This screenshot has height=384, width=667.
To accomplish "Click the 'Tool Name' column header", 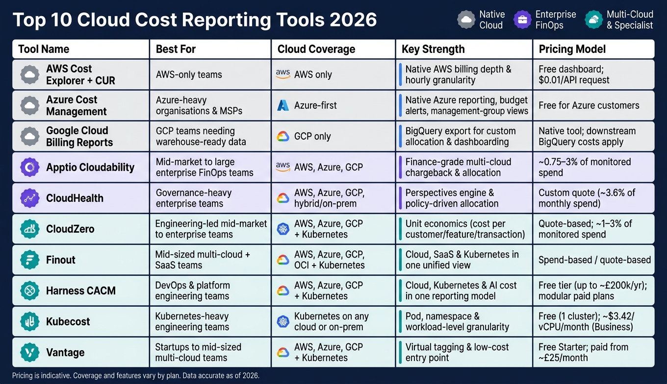I will click(80, 49).
